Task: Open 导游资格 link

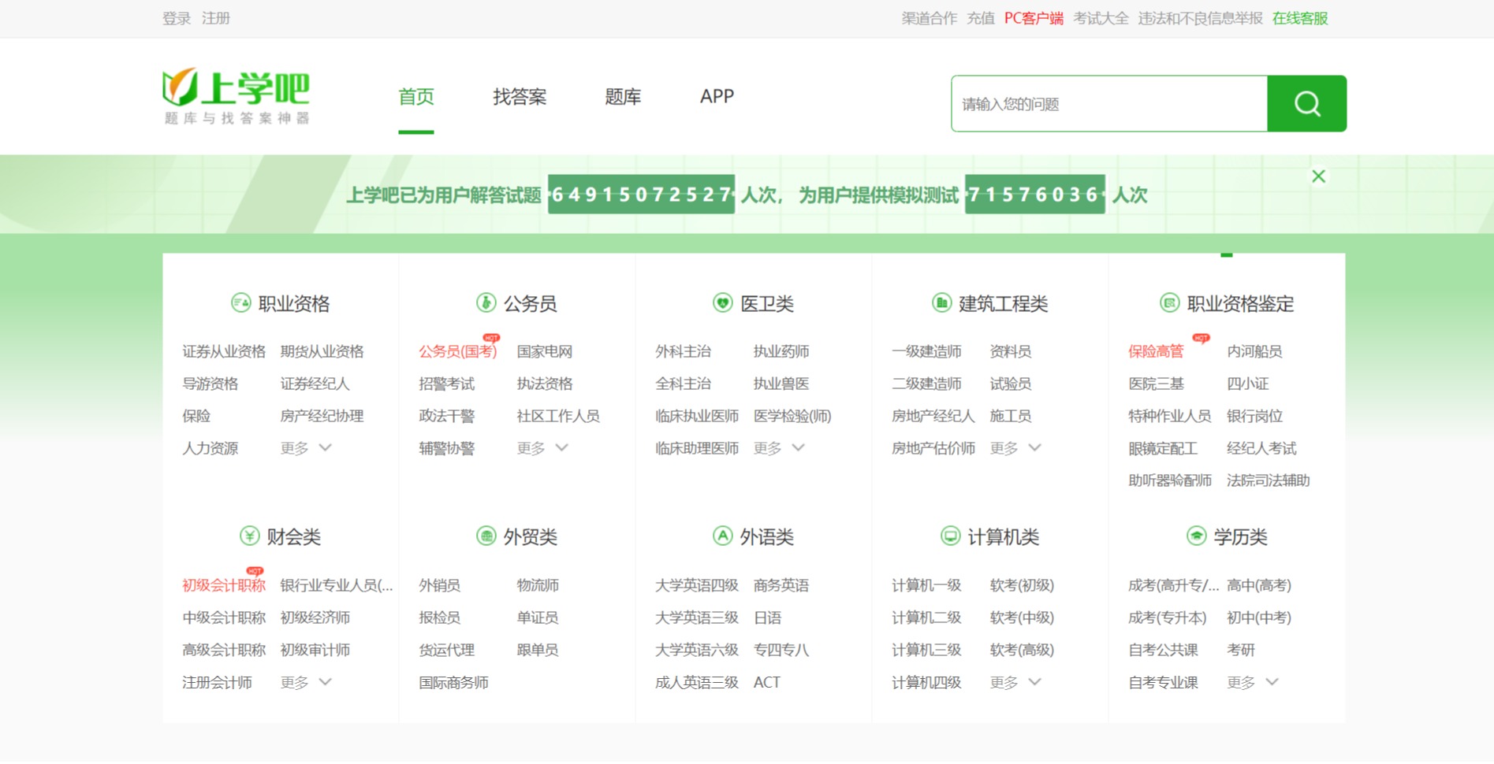Action: pos(210,384)
